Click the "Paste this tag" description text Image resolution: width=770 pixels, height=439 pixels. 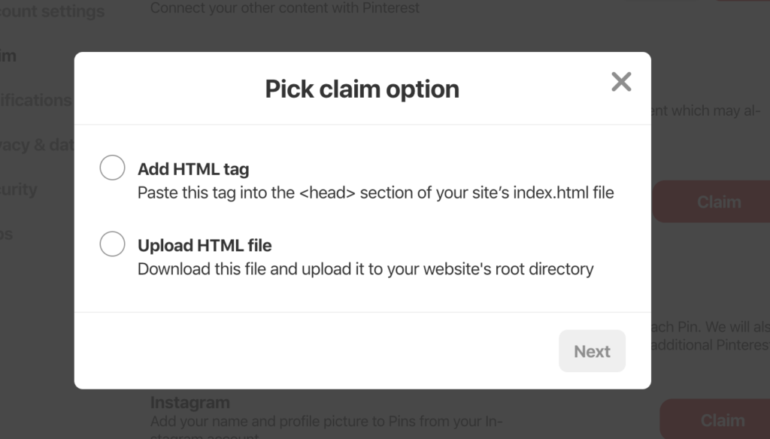375,192
